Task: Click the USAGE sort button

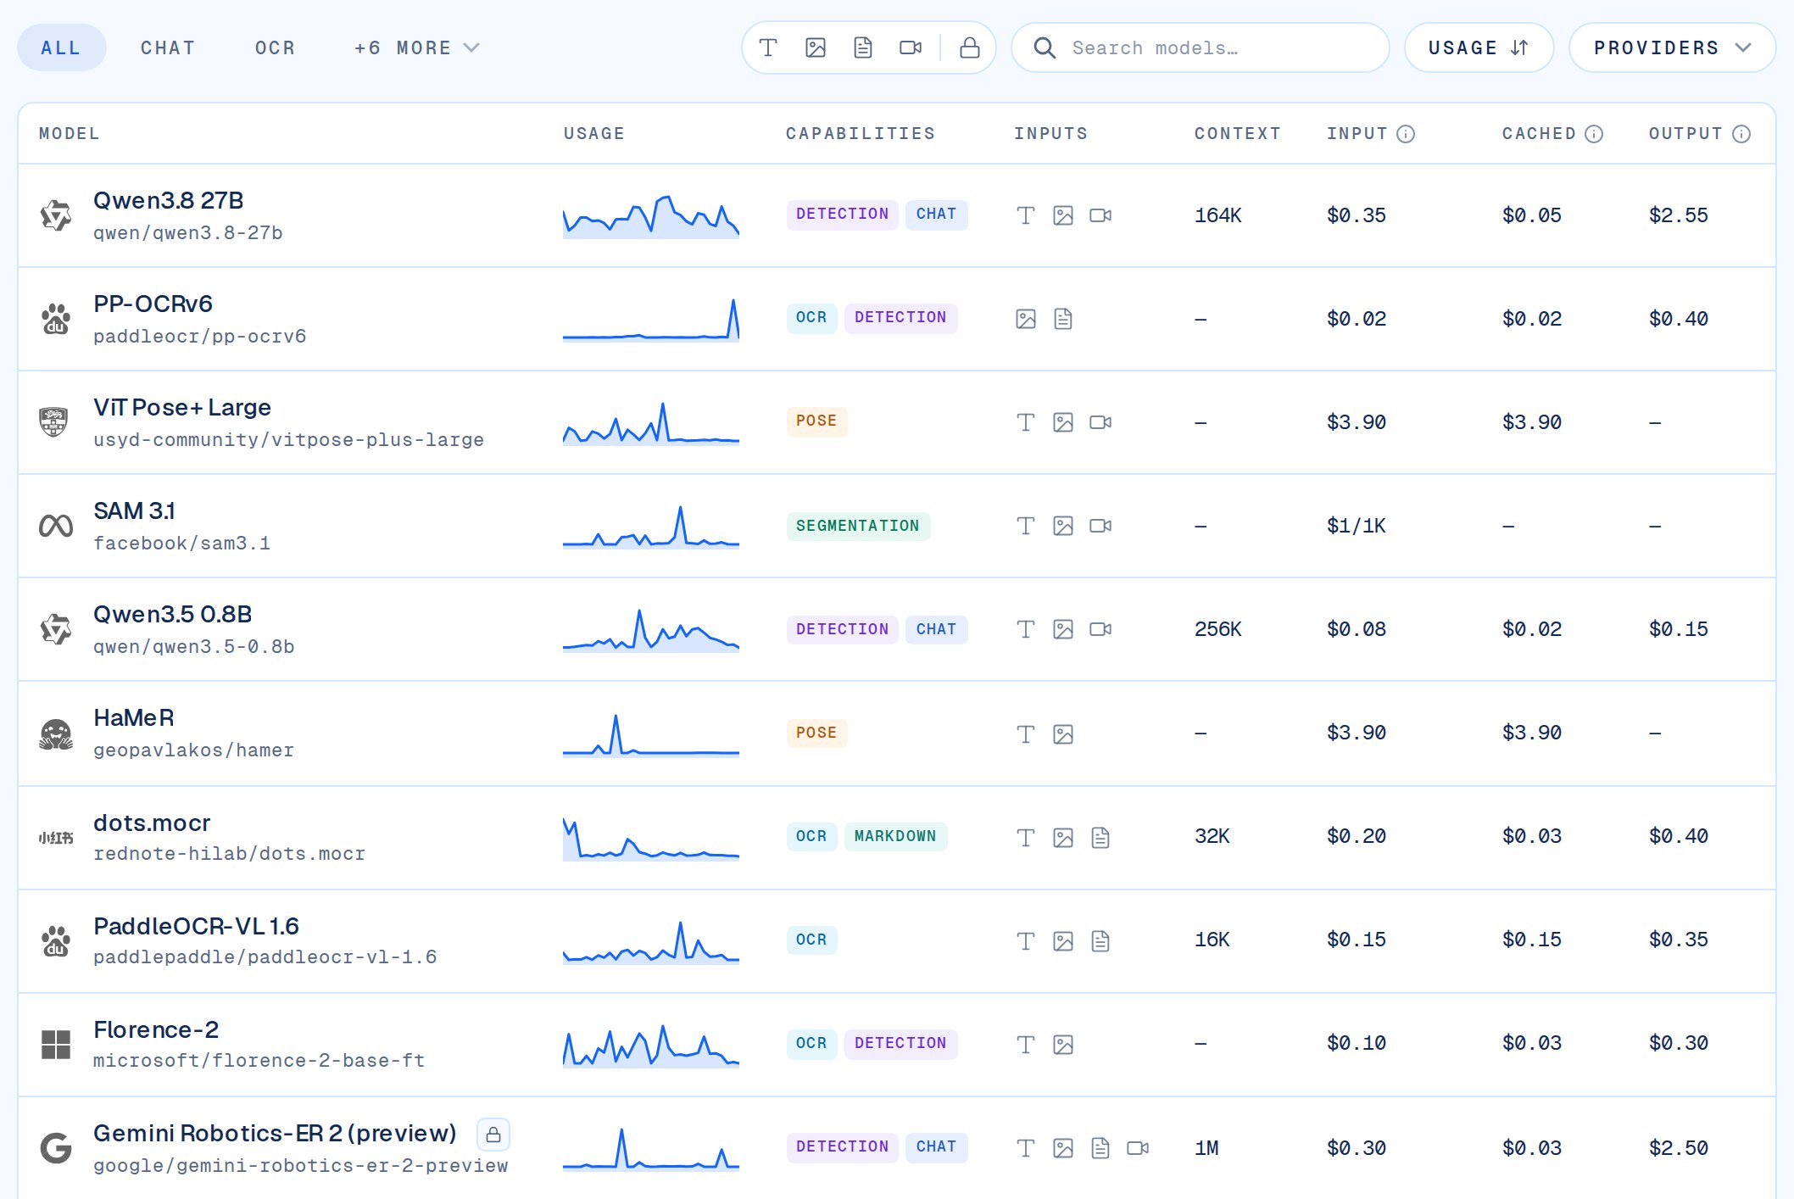Action: point(1479,47)
